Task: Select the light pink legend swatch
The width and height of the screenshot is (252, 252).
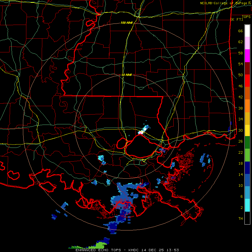Action: point(247,43)
